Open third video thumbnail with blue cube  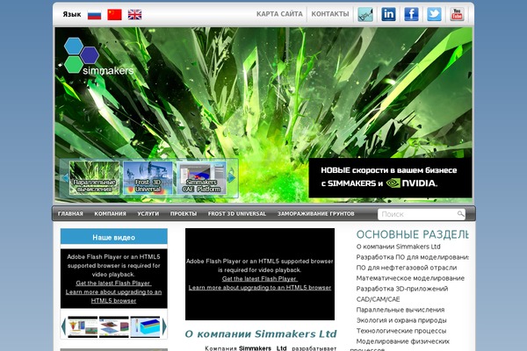[x=145, y=326]
